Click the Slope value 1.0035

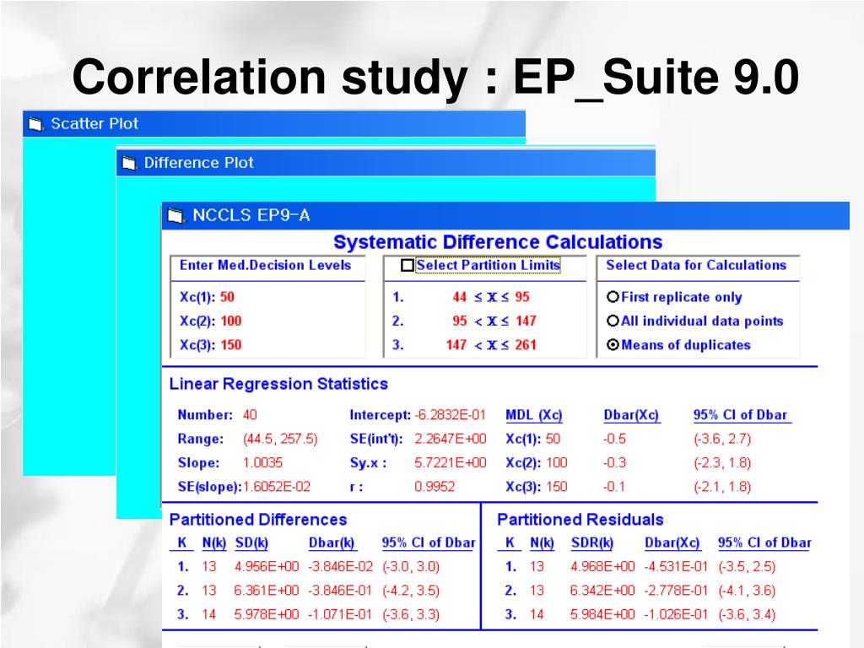pyautogui.click(x=263, y=463)
